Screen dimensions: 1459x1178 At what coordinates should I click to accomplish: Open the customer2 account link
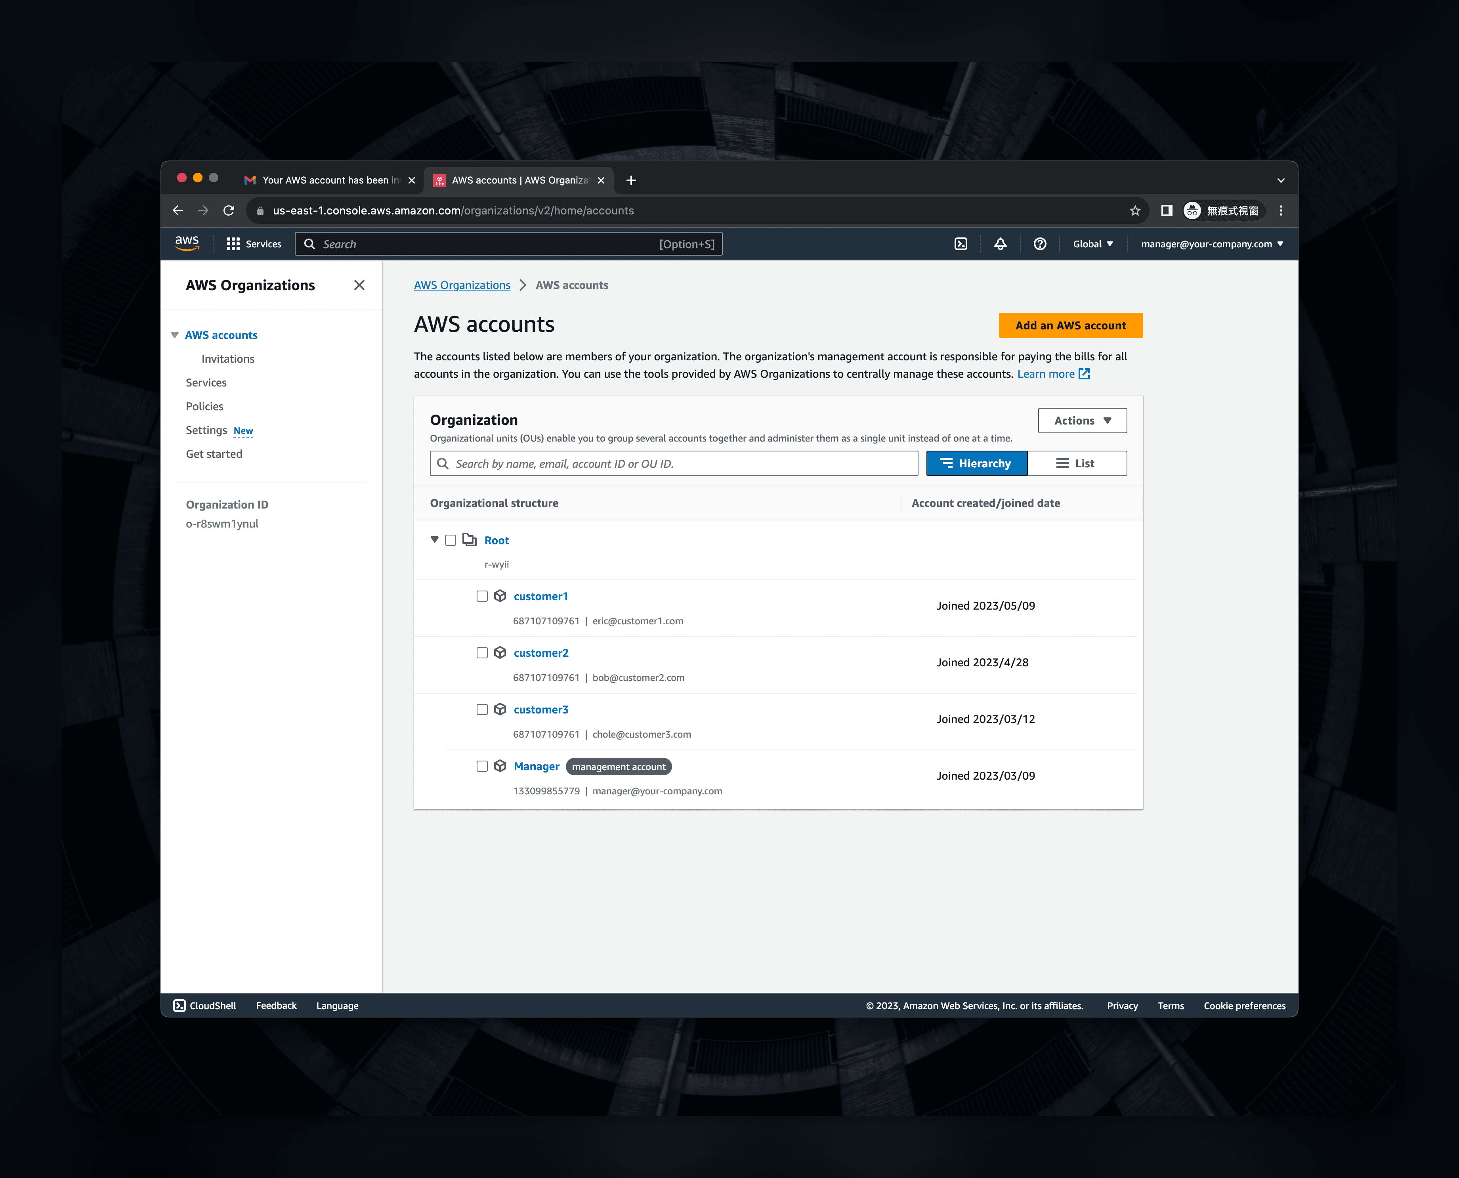[540, 653]
